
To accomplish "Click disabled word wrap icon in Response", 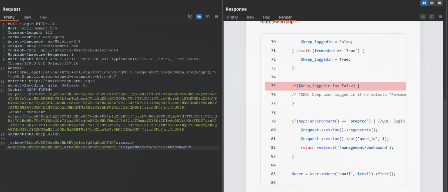I will 423,17.
